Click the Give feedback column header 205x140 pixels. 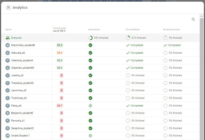(x=133, y=29)
